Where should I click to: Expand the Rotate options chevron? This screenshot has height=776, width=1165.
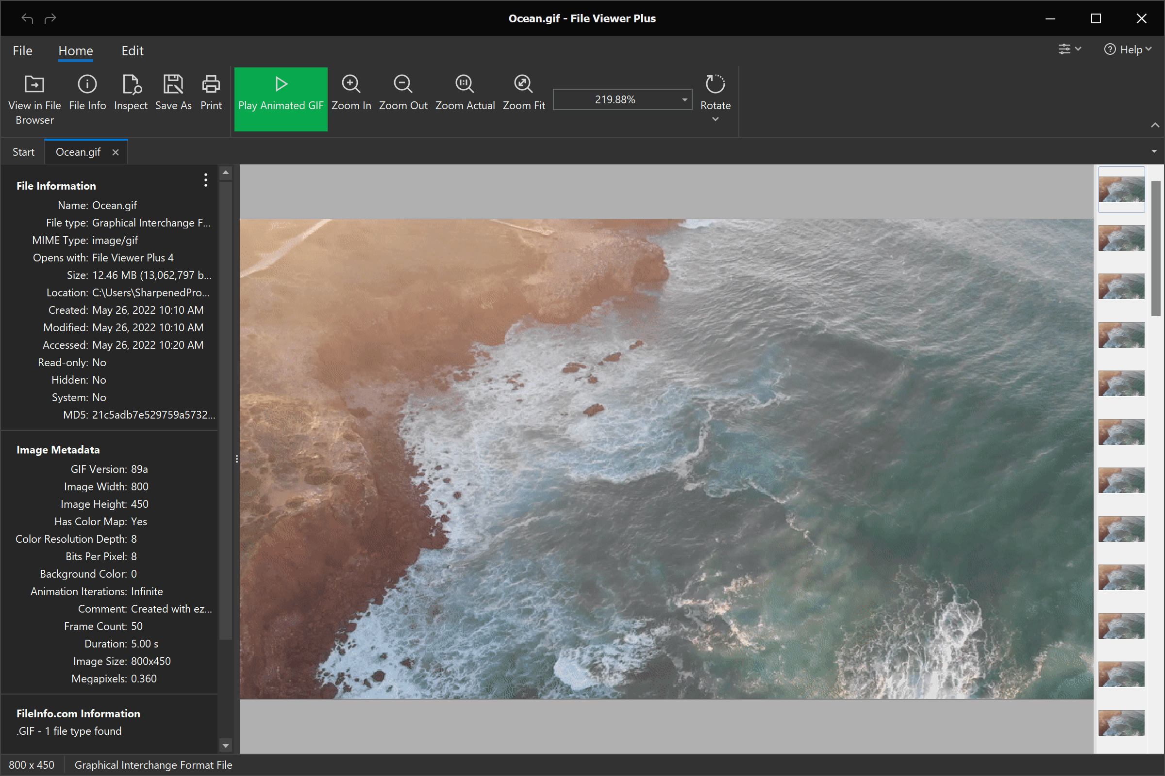click(x=715, y=119)
